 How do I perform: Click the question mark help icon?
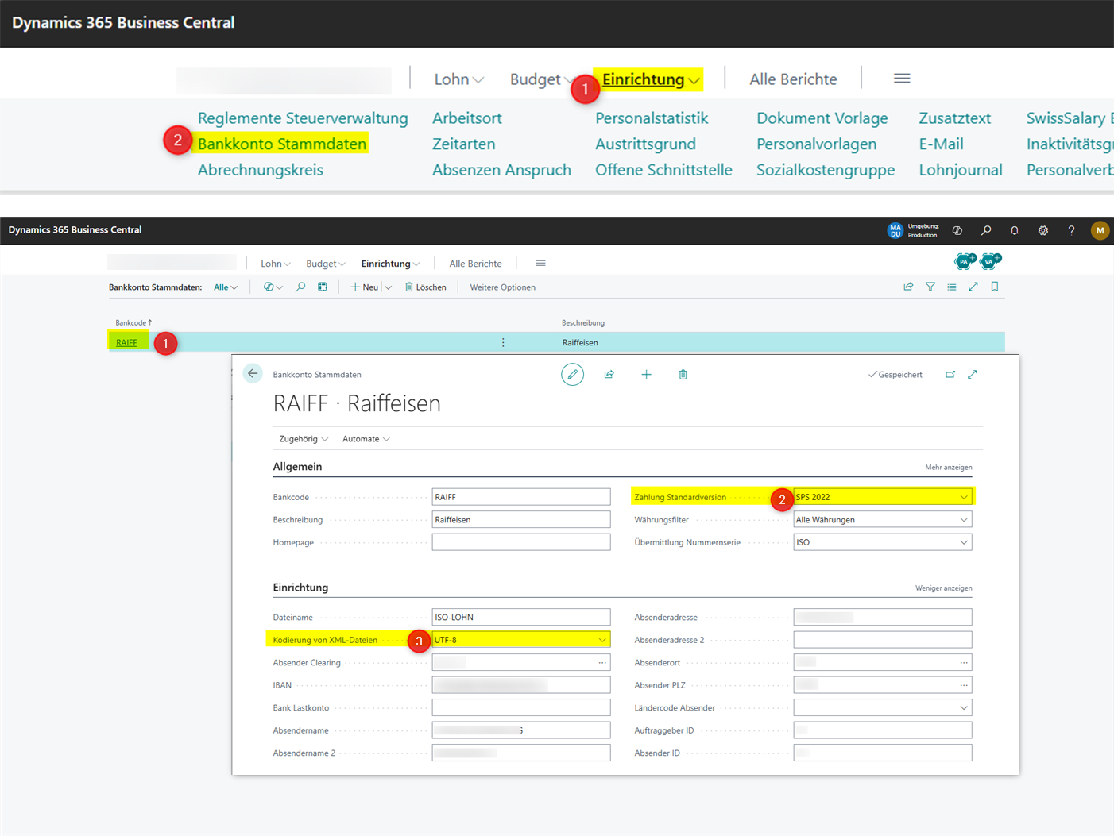click(x=1071, y=230)
